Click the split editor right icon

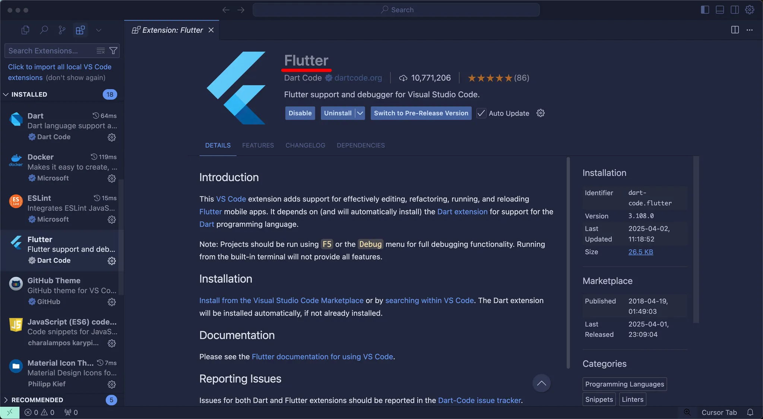pos(735,30)
